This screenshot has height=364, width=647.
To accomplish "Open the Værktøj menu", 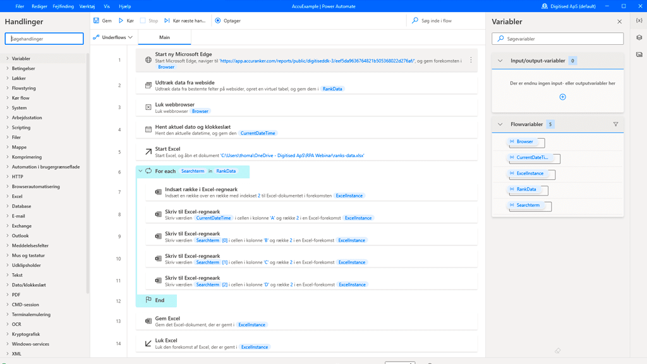I will click(87, 6).
